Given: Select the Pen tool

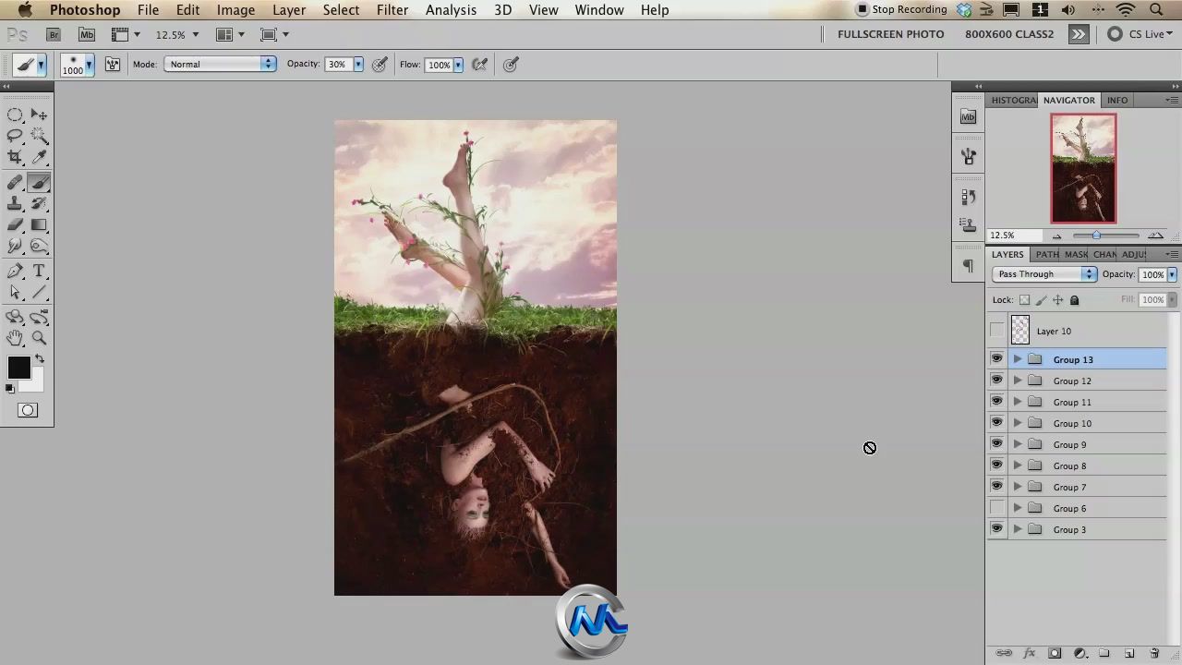Looking at the screenshot, I should [16, 272].
